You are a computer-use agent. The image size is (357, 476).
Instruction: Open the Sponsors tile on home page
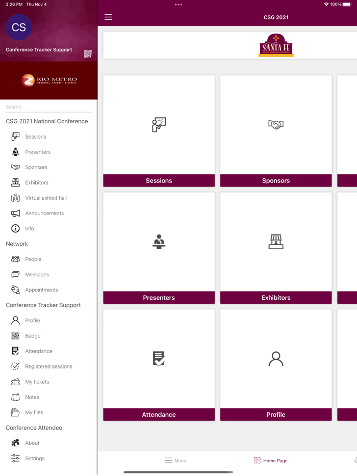(x=276, y=131)
